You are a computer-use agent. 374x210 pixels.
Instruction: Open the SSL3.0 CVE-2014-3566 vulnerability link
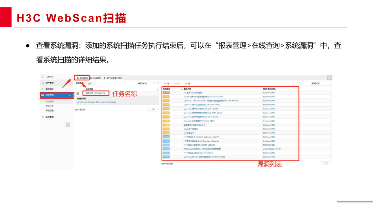tap(203, 97)
